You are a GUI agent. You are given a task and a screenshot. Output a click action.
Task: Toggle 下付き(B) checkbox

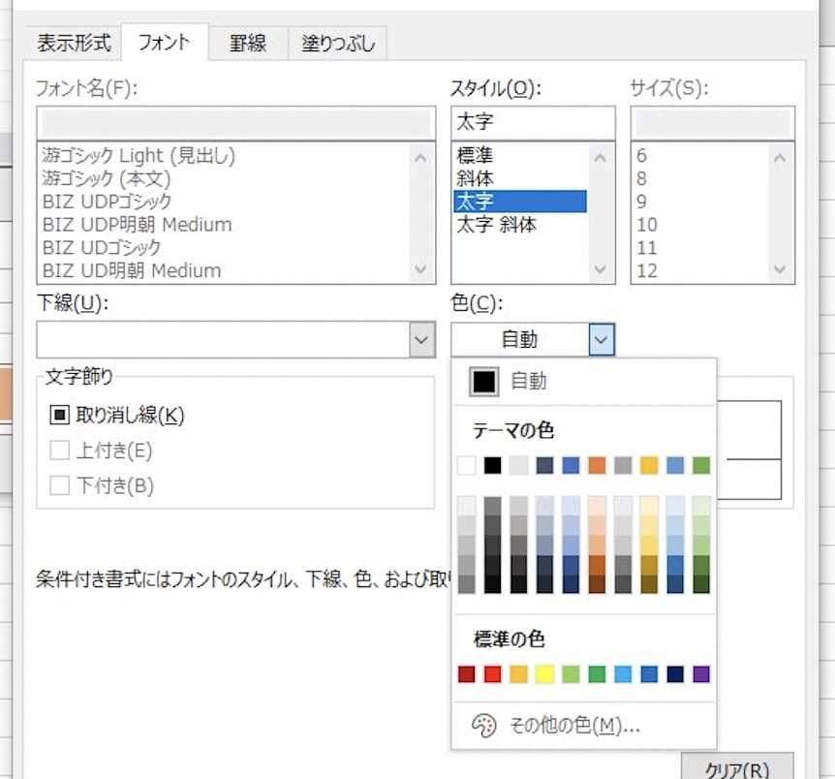click(x=59, y=485)
